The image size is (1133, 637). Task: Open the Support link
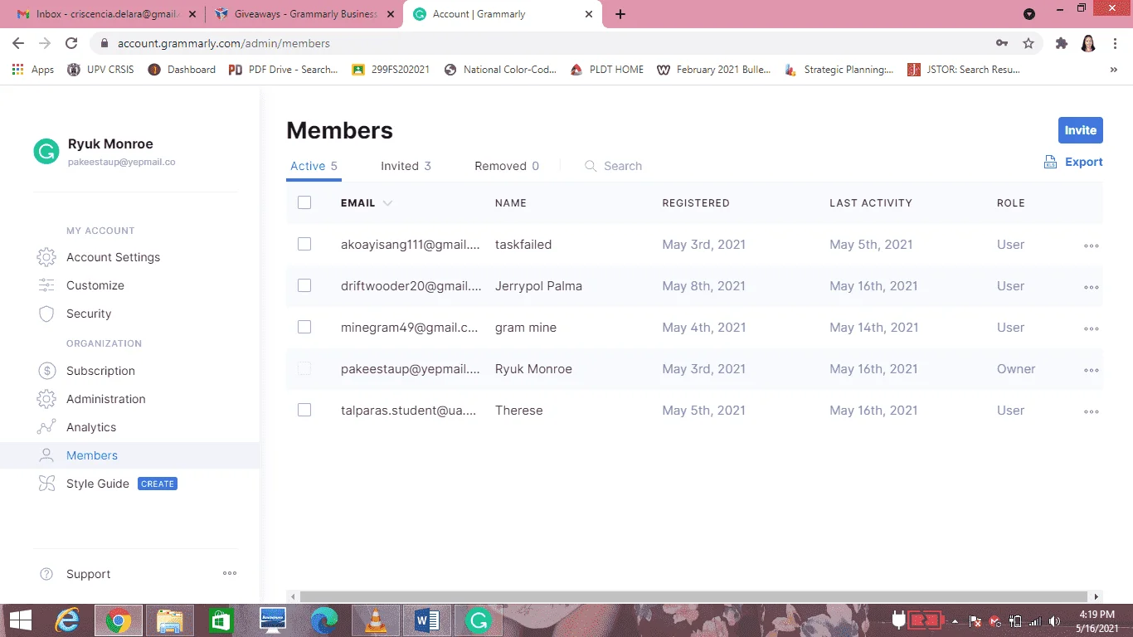pyautogui.click(x=89, y=574)
